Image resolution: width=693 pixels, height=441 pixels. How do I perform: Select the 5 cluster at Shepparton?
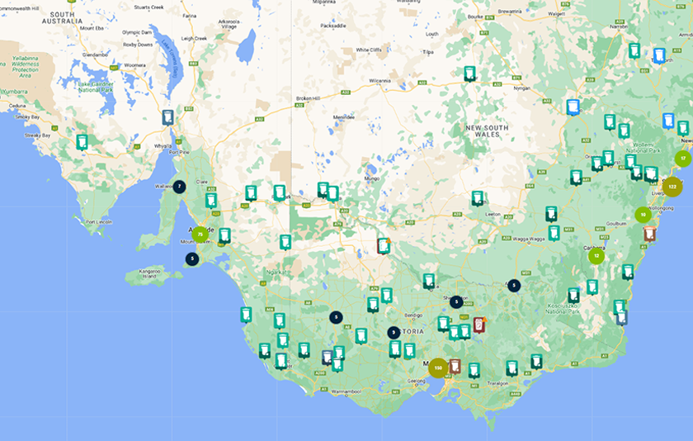coord(456,302)
